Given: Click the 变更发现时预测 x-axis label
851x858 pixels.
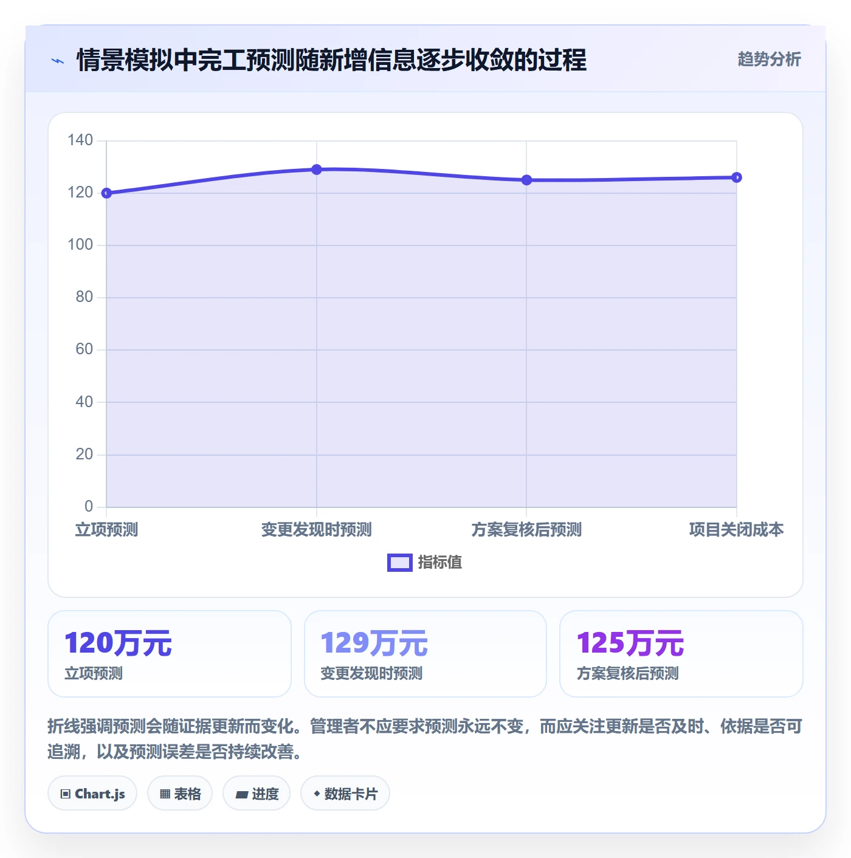Looking at the screenshot, I should (317, 530).
